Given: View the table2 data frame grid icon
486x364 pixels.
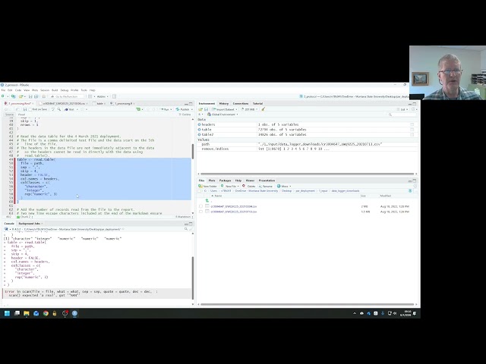Looking at the screenshot, I should coord(412,135).
